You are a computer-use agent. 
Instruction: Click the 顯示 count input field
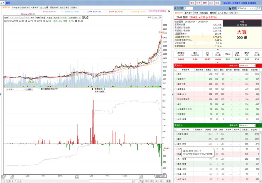(x=156, y=17)
